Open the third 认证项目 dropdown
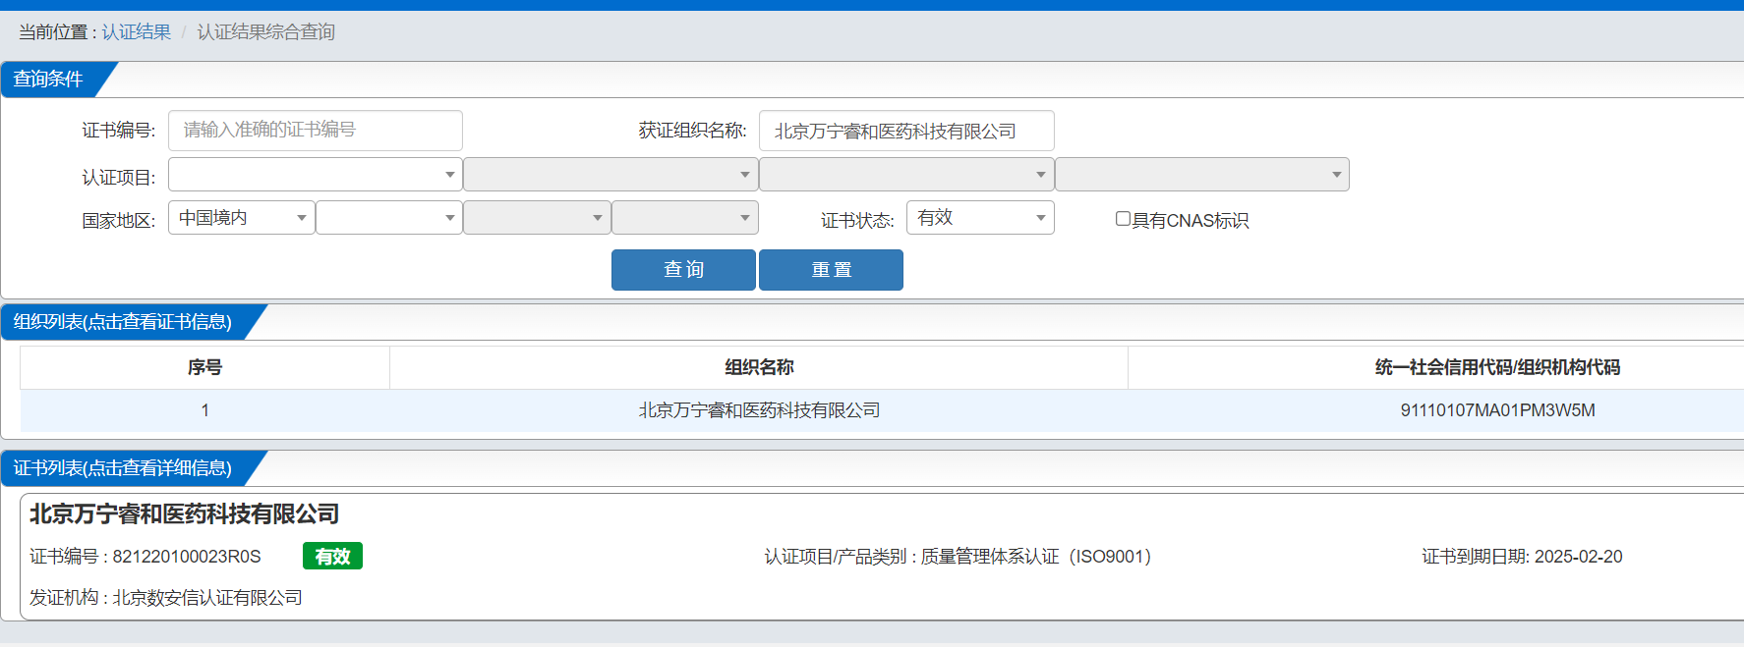The height and width of the screenshot is (647, 1744). [x=906, y=175]
